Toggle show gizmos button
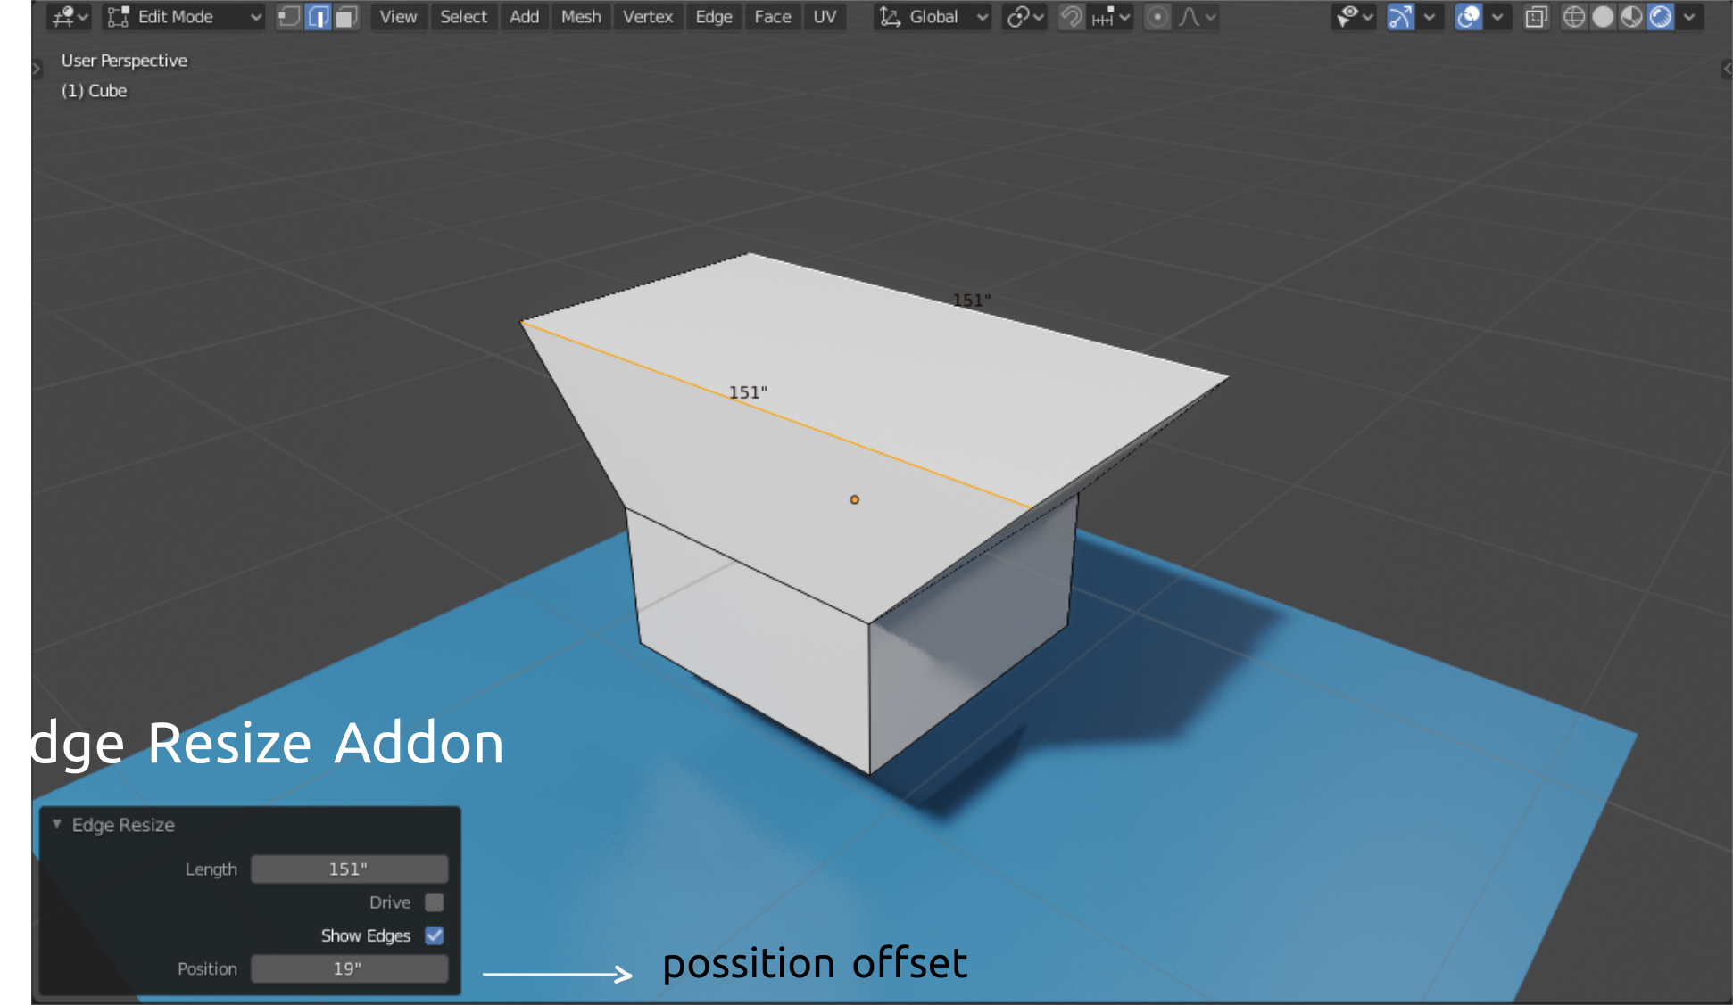The height and width of the screenshot is (1005, 1733). [1401, 17]
